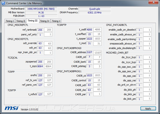
Task: Click the Apply button
Action: (x=148, y=108)
